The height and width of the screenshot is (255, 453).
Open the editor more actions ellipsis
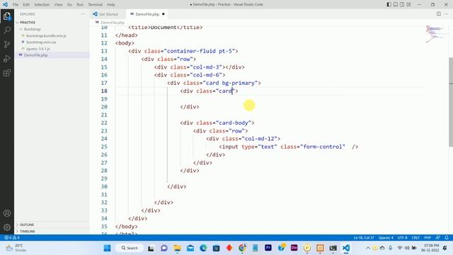click(x=447, y=14)
